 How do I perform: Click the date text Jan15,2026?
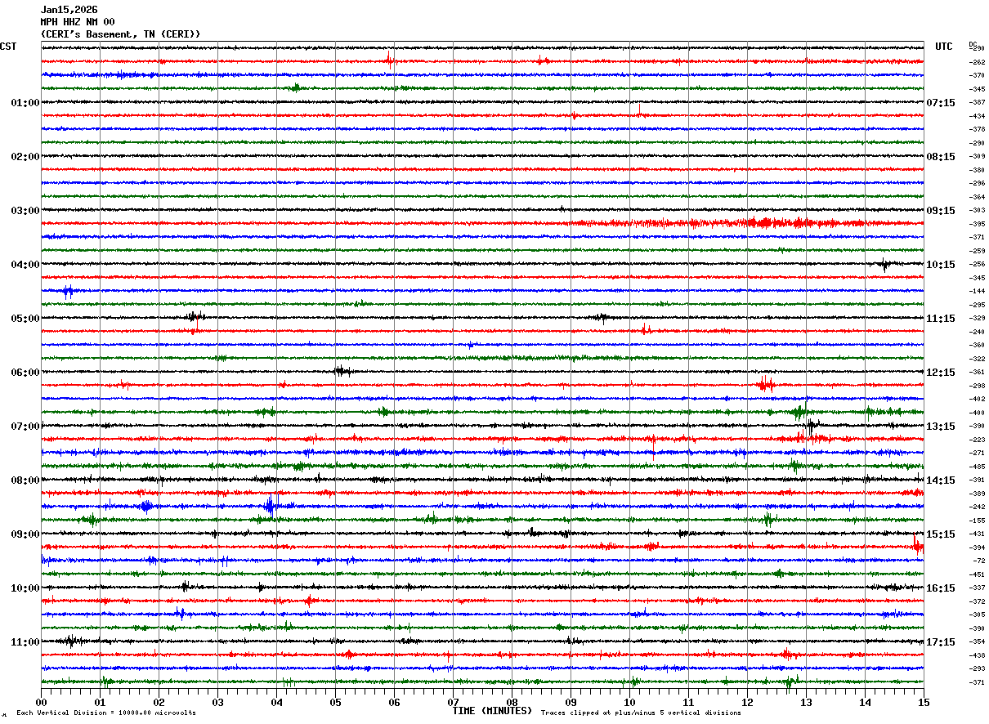69,10
